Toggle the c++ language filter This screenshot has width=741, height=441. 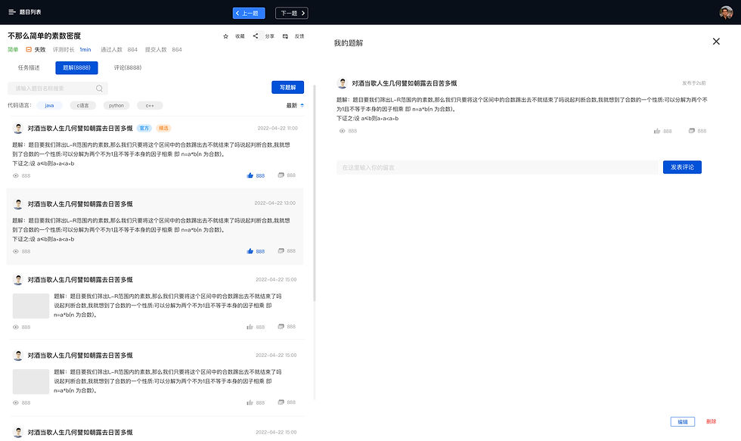[149, 106]
